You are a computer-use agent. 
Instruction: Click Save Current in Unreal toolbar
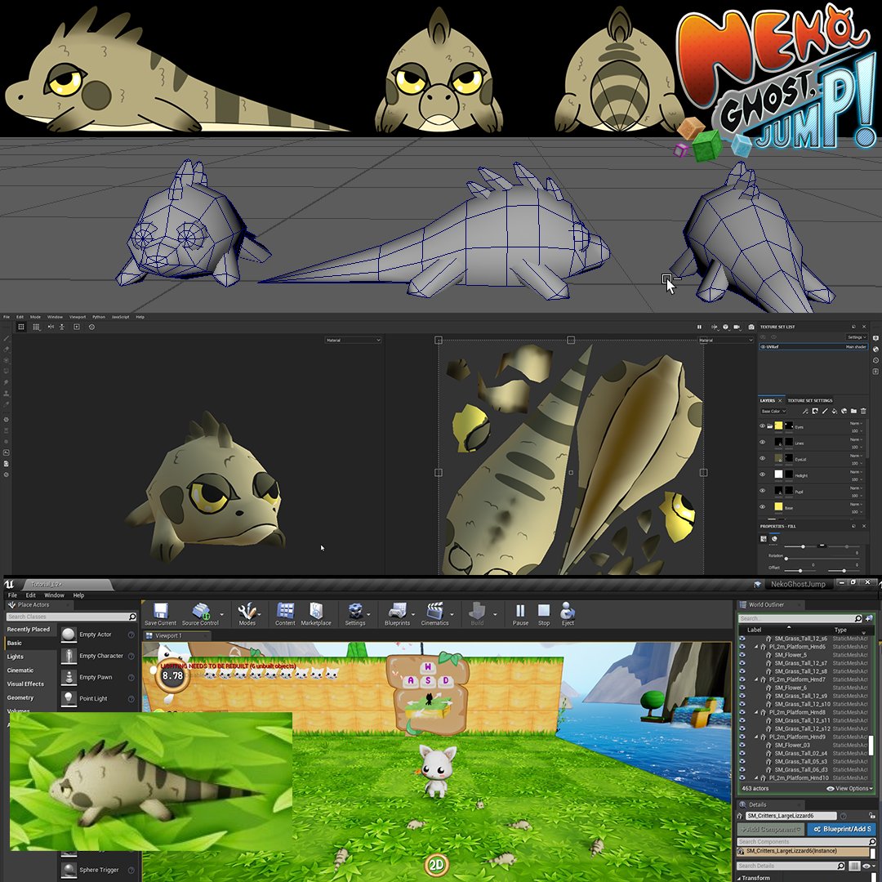pos(160,613)
